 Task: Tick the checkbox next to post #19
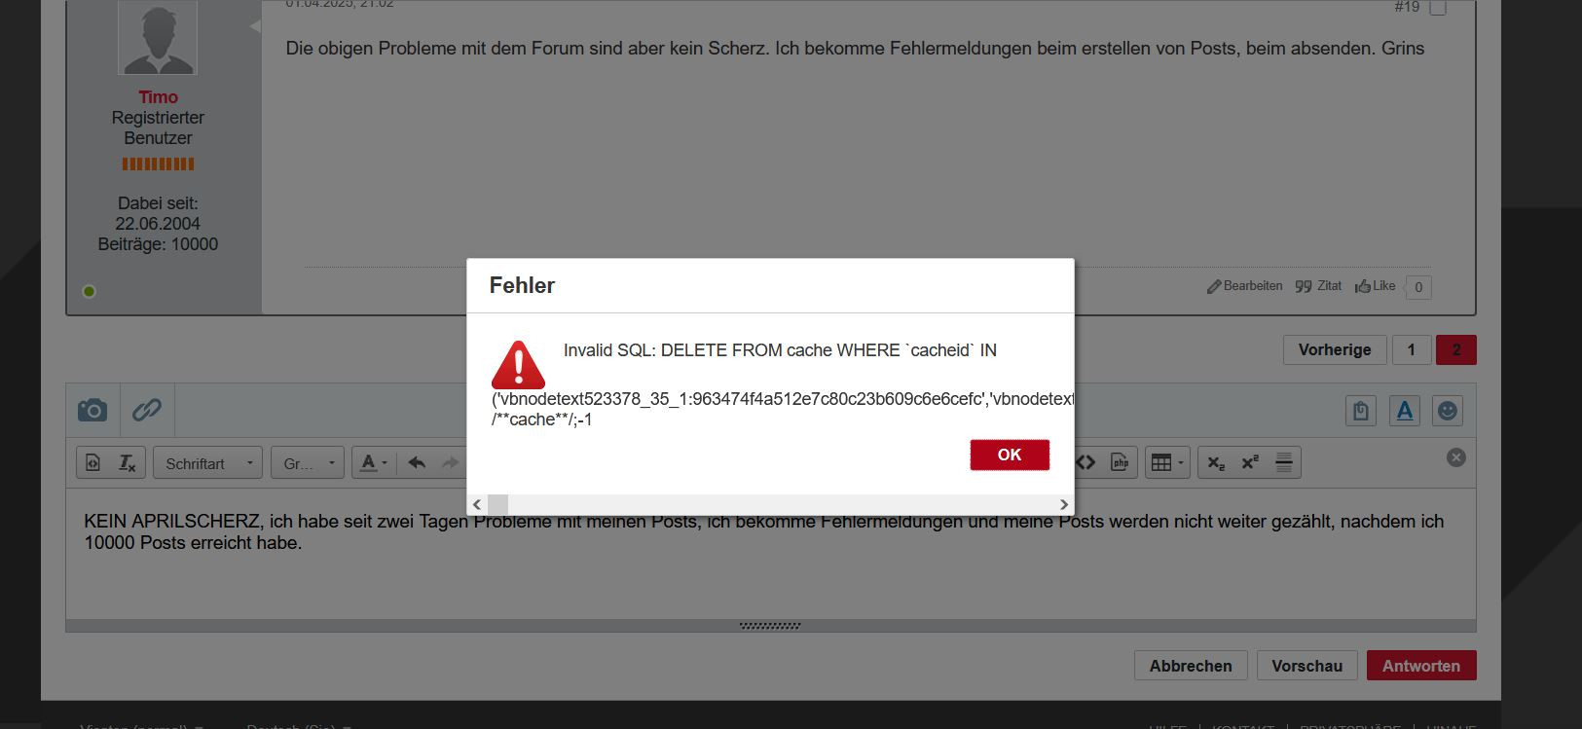tap(1438, 8)
